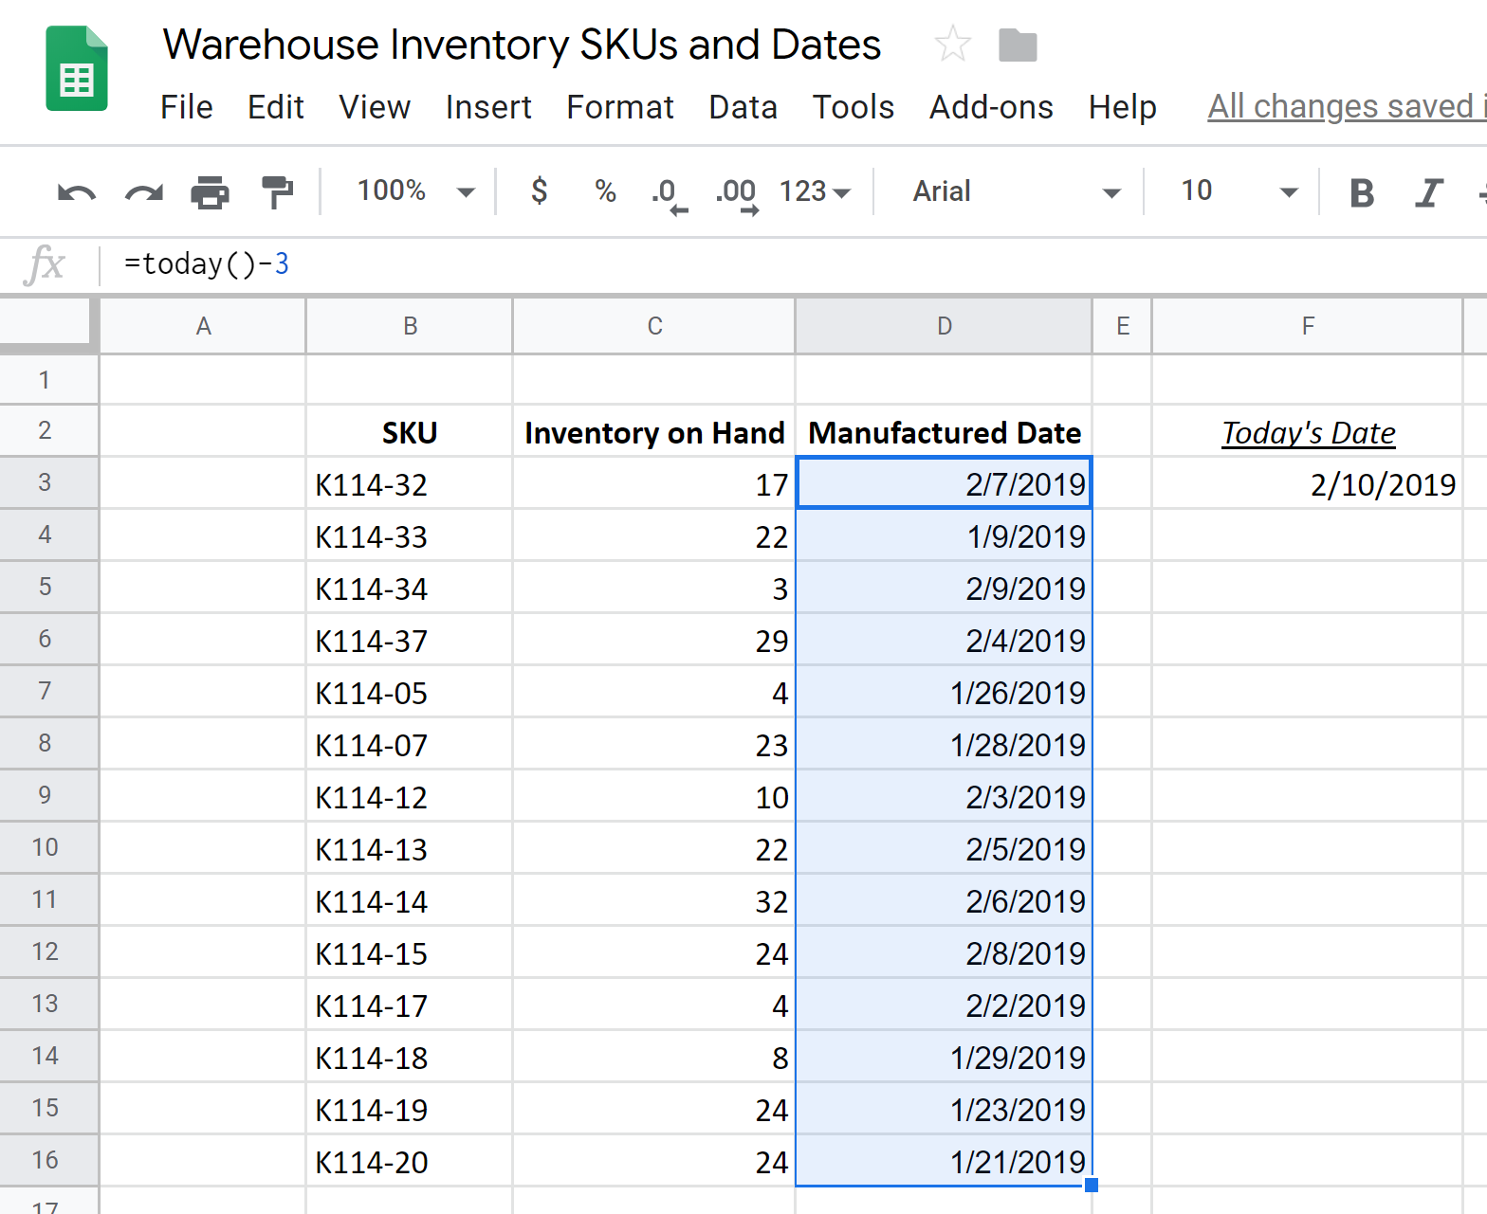Select cell K114-17
This screenshot has width=1487, height=1214.
pyautogui.click(x=410, y=1006)
